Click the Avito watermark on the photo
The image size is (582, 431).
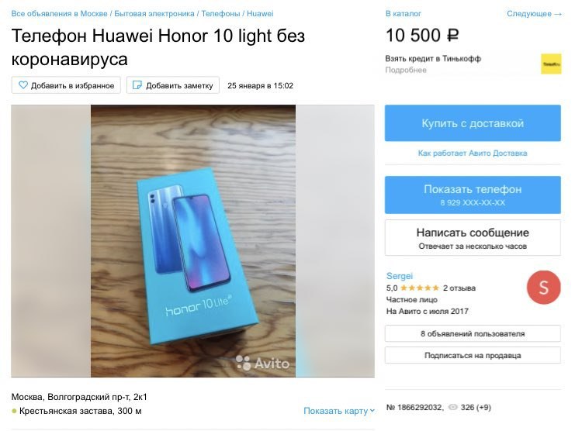point(263,363)
